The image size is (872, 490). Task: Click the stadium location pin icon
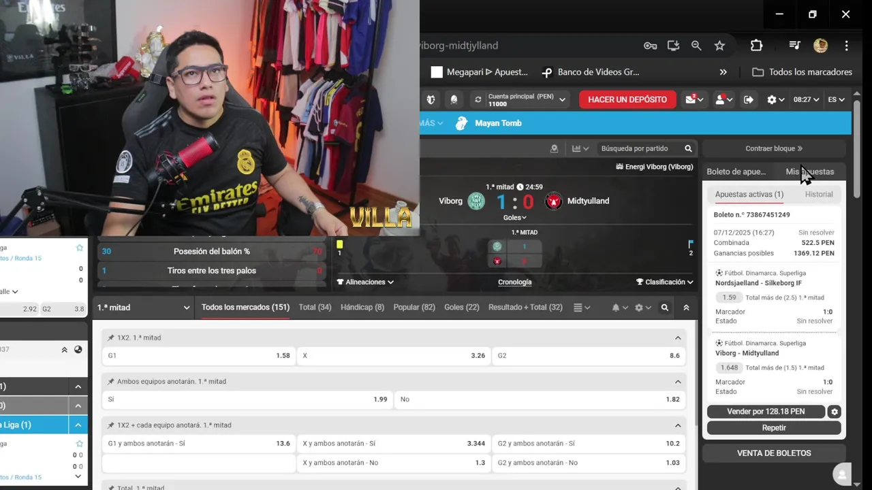pyautogui.click(x=555, y=148)
